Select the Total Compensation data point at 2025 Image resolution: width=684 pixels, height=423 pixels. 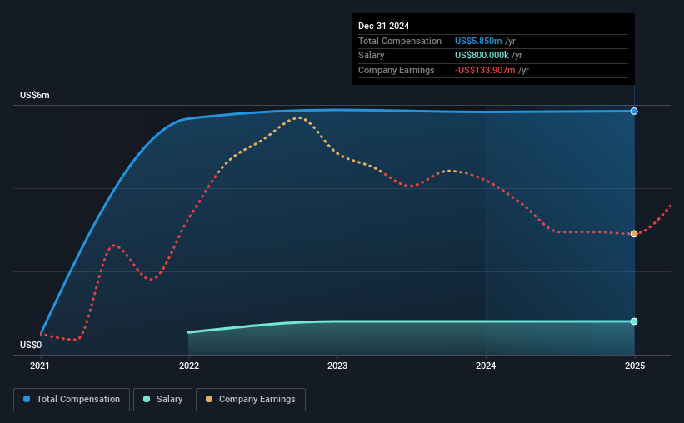click(x=634, y=112)
